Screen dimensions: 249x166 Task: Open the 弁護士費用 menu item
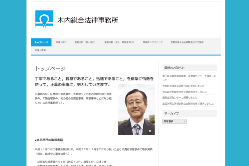coord(40,50)
